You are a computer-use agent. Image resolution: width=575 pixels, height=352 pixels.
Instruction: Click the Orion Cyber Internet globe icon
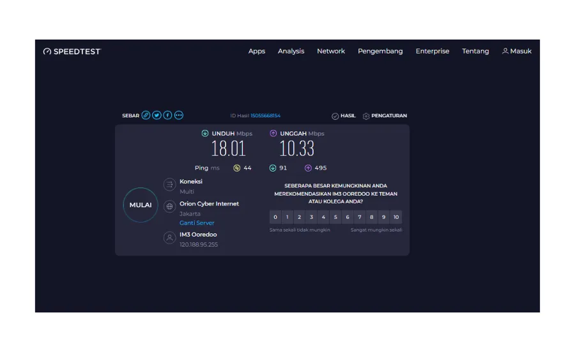[169, 207]
